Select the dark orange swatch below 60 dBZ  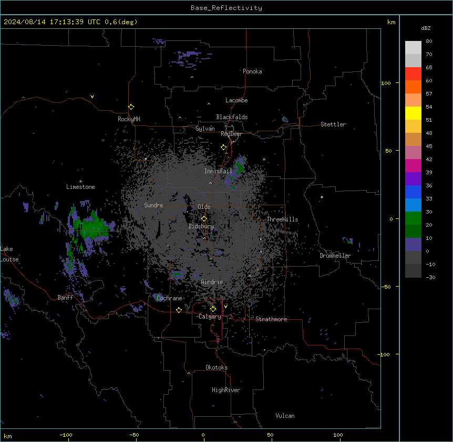[413, 87]
